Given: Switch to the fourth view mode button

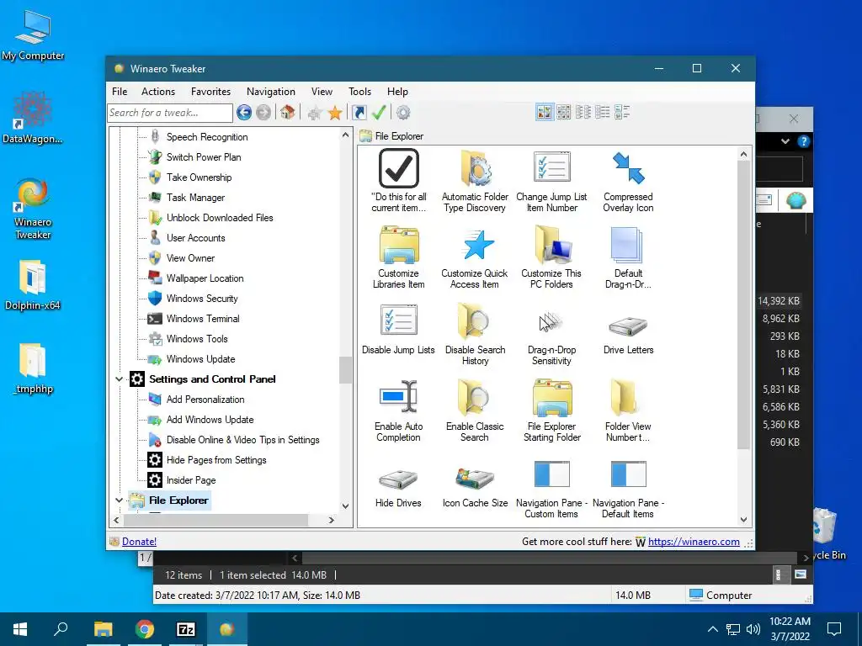Looking at the screenshot, I should (603, 112).
